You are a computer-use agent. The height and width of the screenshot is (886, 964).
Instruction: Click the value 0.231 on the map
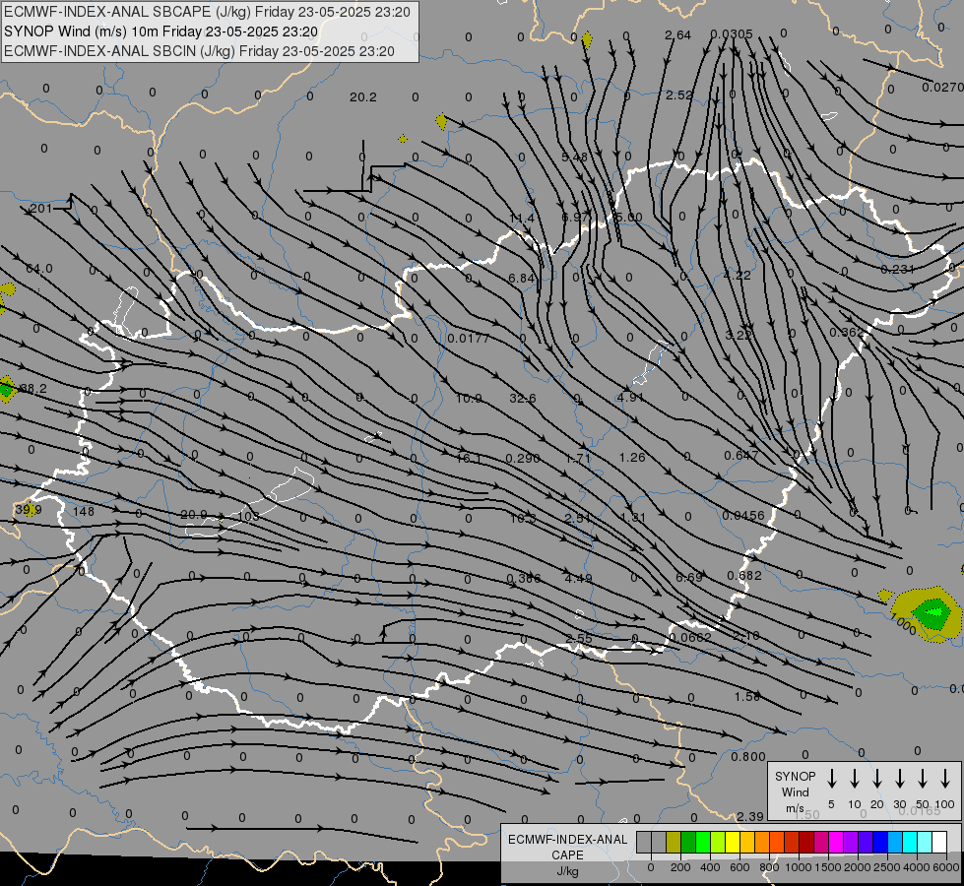coord(898,270)
